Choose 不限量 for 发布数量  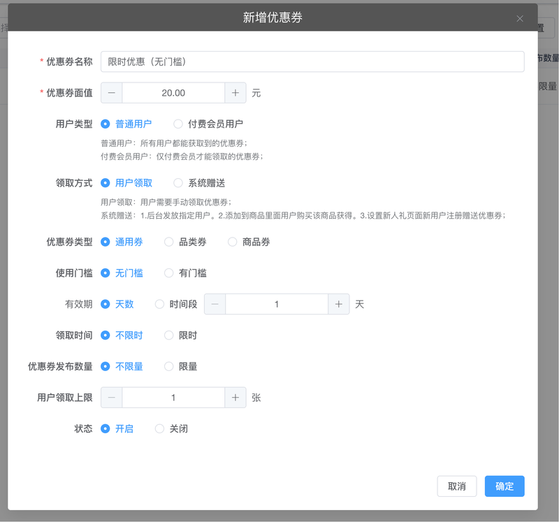click(122, 367)
